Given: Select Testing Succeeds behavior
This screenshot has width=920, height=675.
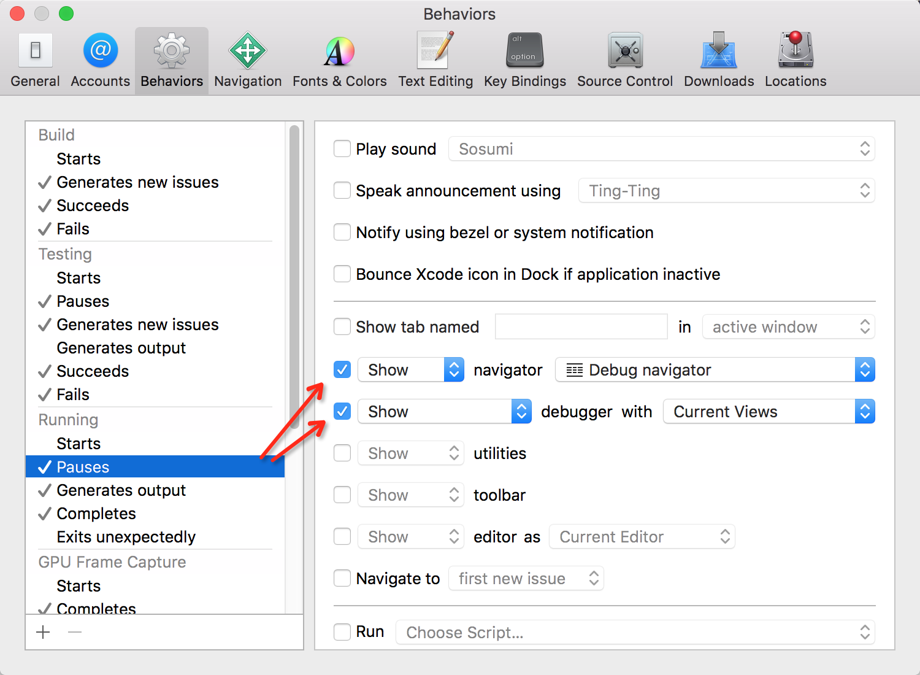Looking at the screenshot, I should coord(155,371).
